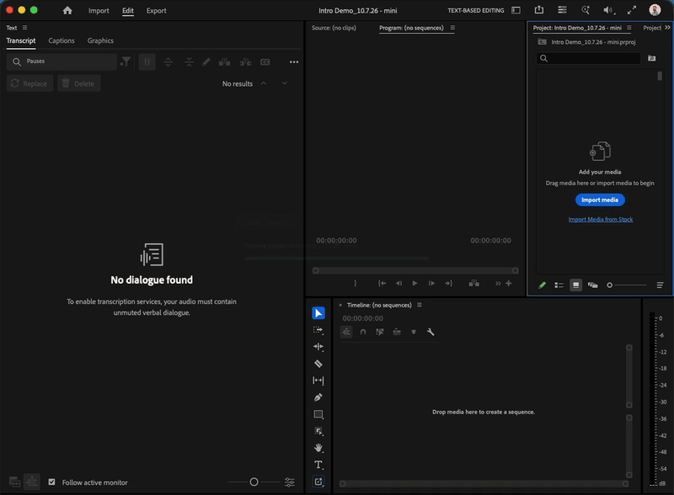This screenshot has height=495, width=674.
Task: Toggle Follow active monitor checkbox
Action: click(51, 482)
